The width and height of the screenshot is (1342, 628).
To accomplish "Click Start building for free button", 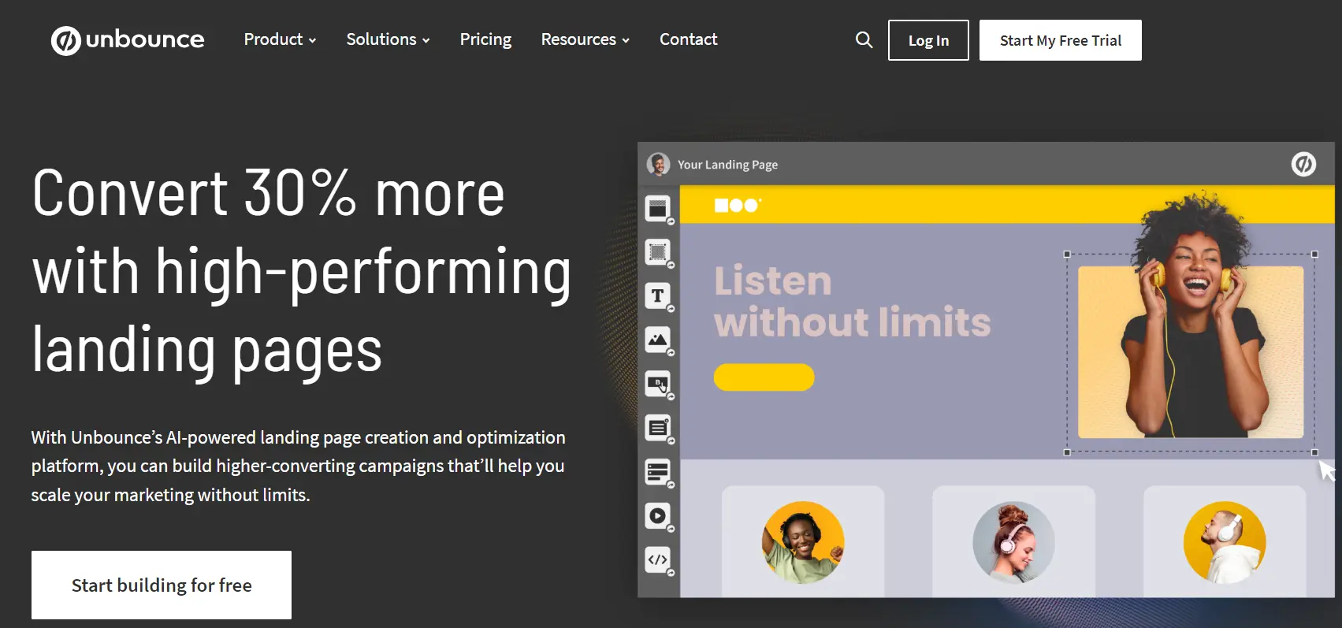I will [x=162, y=585].
